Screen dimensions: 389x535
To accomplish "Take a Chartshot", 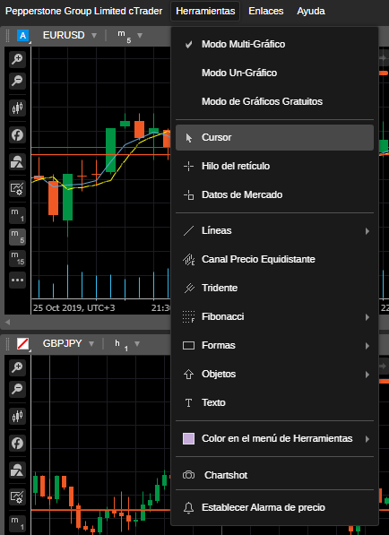I will click(274, 475).
